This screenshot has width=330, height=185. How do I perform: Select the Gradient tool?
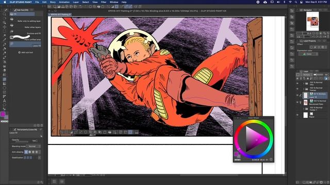[x=4, y=83]
